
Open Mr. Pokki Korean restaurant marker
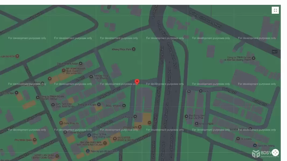click(x=64, y=70)
